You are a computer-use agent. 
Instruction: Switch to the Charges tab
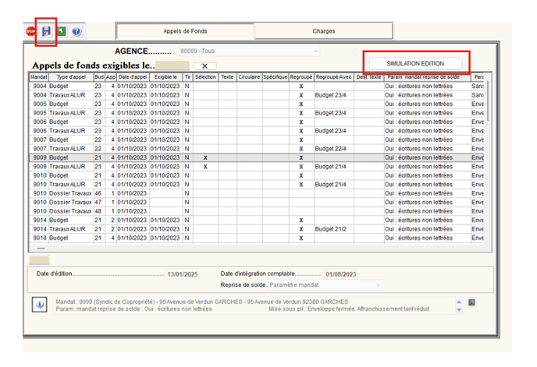323,31
